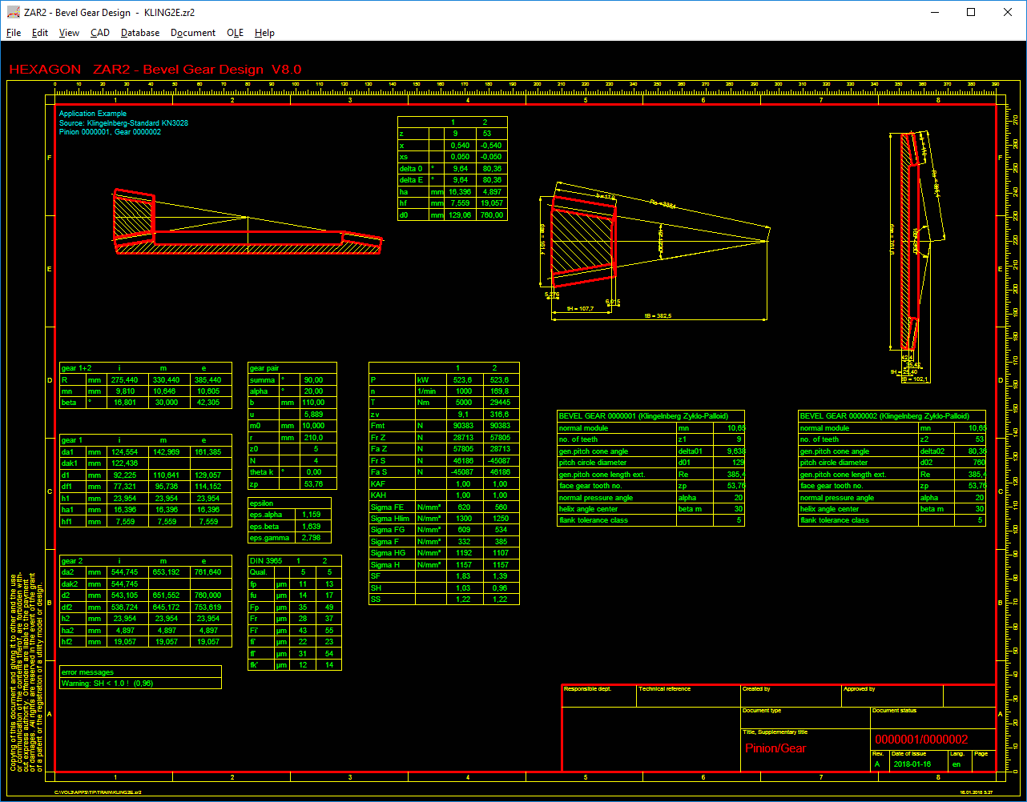Screen dimensions: 1027x802
Task: Close the ZAR2 Bevel Gear Design window
Action: point(1008,12)
